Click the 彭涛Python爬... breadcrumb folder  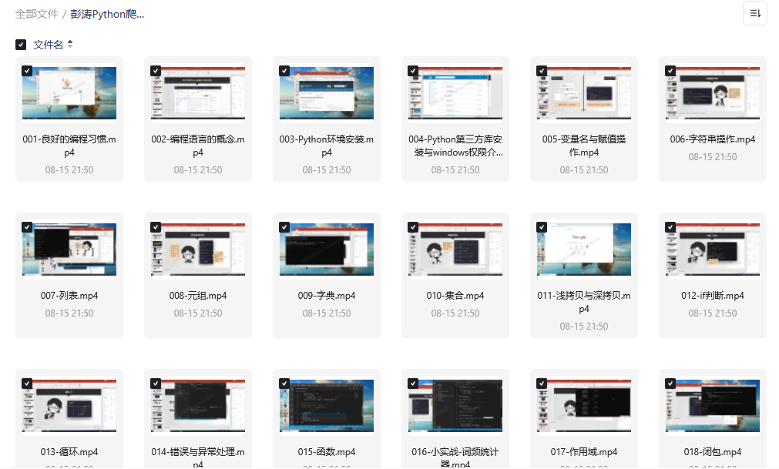click(107, 14)
